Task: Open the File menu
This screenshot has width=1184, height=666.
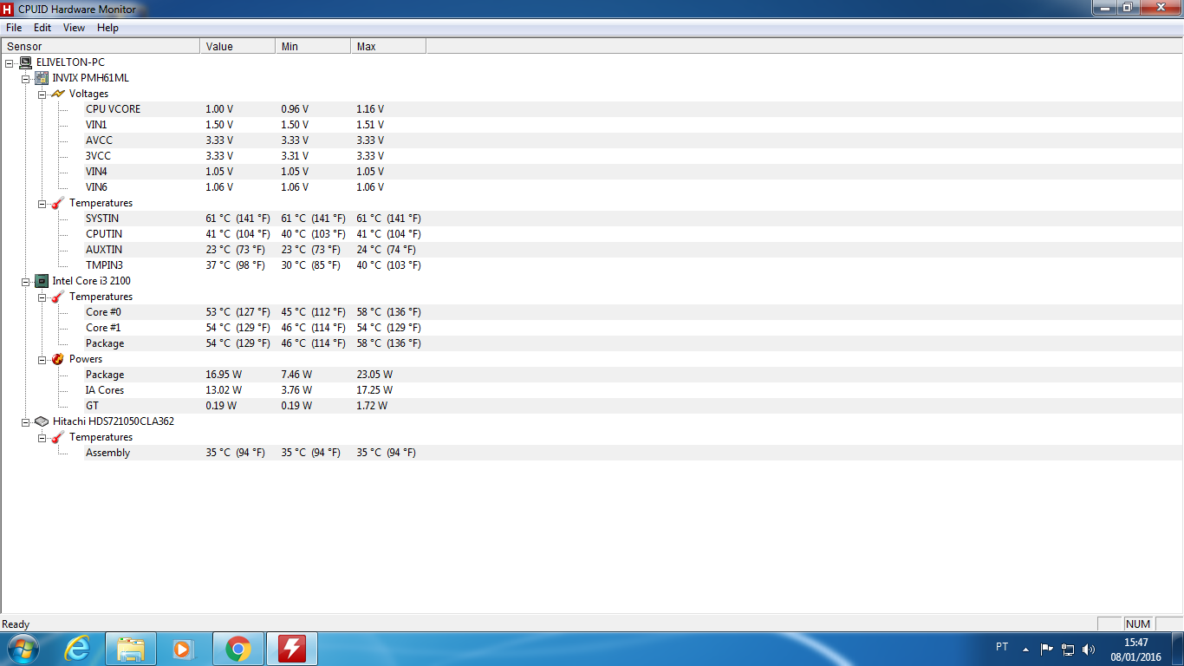Action: (14, 28)
